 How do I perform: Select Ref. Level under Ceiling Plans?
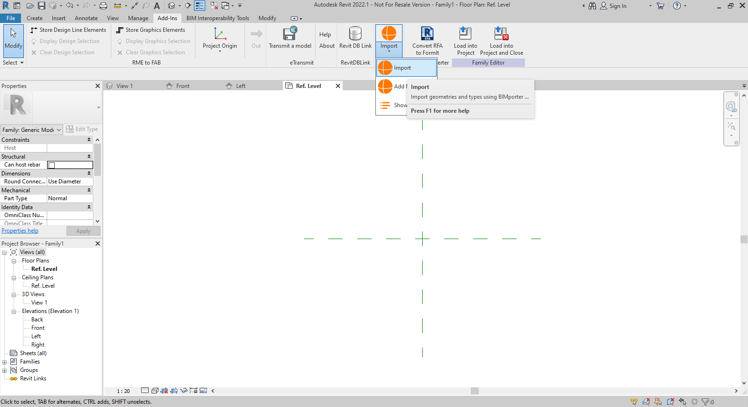43,286
